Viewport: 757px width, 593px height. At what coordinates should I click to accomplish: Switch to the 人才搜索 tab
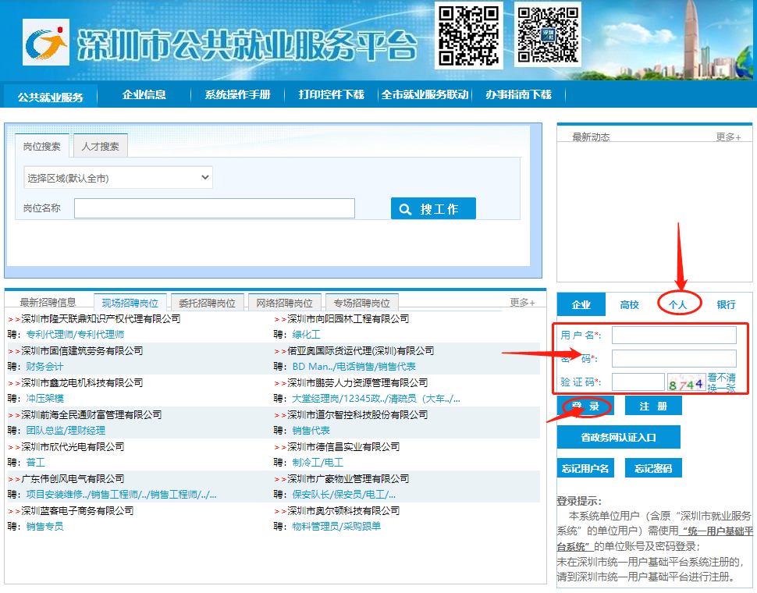(101, 145)
